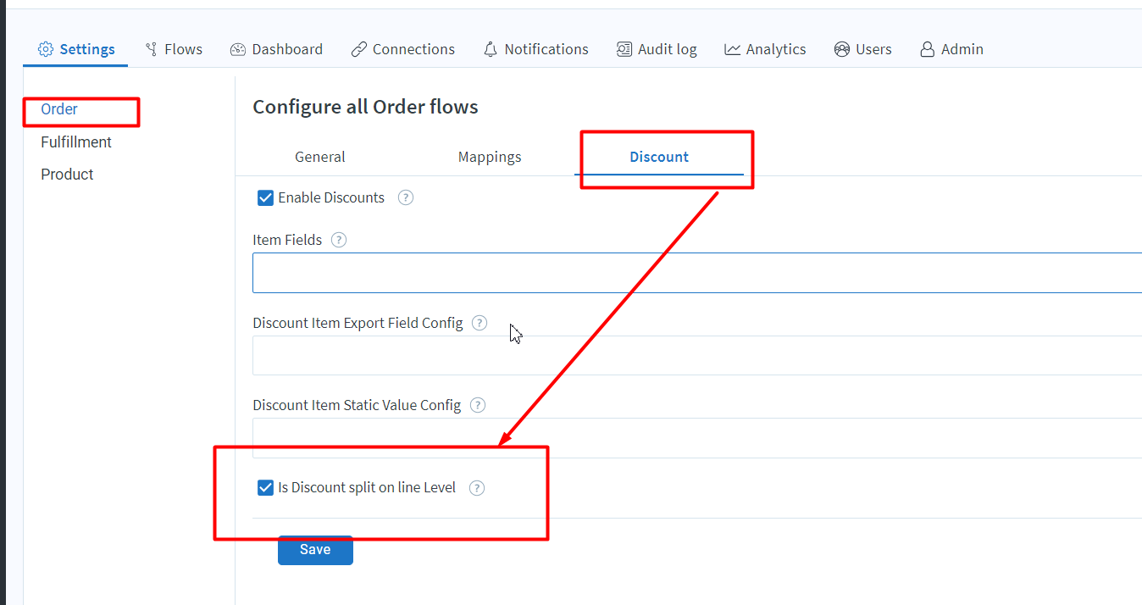The image size is (1142, 605).
Task: Toggle Is Discount split on line Level checkbox
Action: coord(265,487)
